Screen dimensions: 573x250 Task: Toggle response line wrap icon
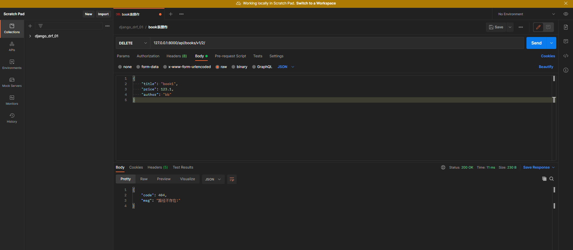coord(232,179)
